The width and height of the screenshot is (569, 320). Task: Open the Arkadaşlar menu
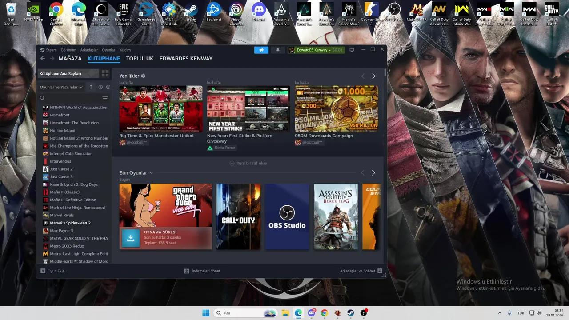tap(89, 50)
